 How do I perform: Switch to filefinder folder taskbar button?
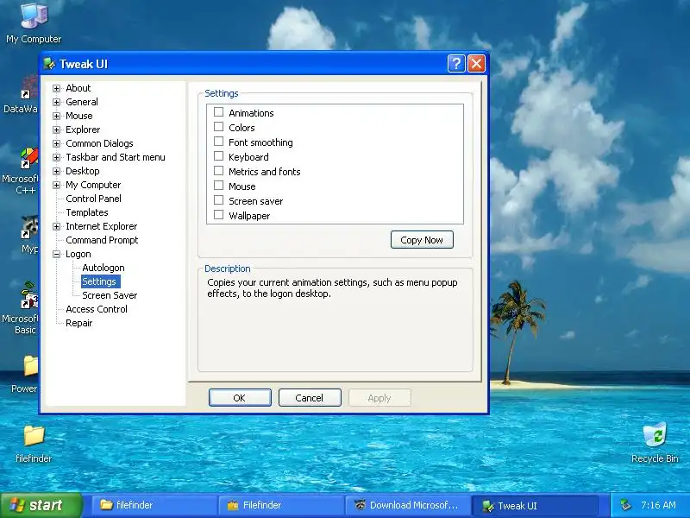pyautogui.click(x=154, y=505)
